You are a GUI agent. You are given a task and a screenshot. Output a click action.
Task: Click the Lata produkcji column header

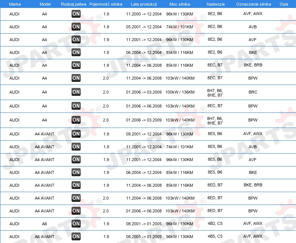pyautogui.click(x=144, y=4)
